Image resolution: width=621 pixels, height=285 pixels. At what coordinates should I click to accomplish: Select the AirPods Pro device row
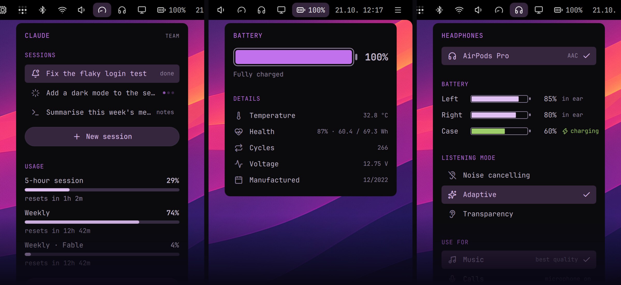519,56
